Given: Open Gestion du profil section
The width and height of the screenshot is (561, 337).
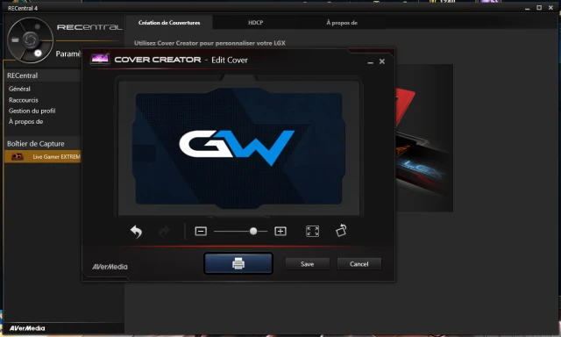Looking at the screenshot, I should [32, 111].
